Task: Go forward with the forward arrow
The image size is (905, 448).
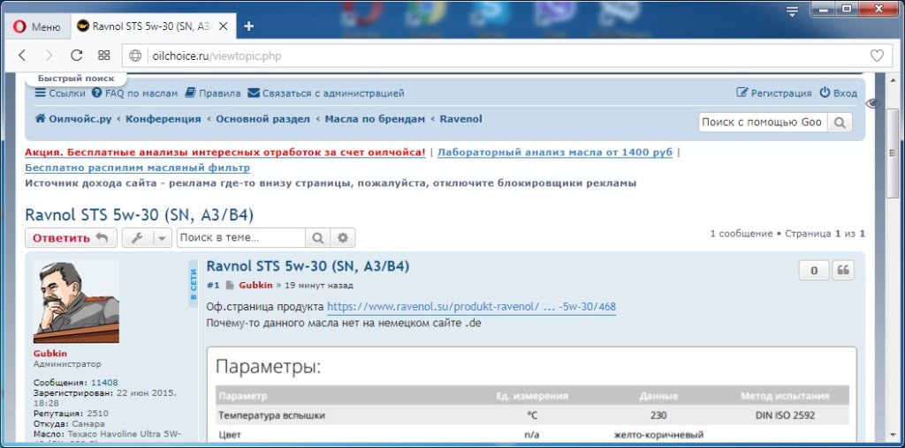Action: 49,56
